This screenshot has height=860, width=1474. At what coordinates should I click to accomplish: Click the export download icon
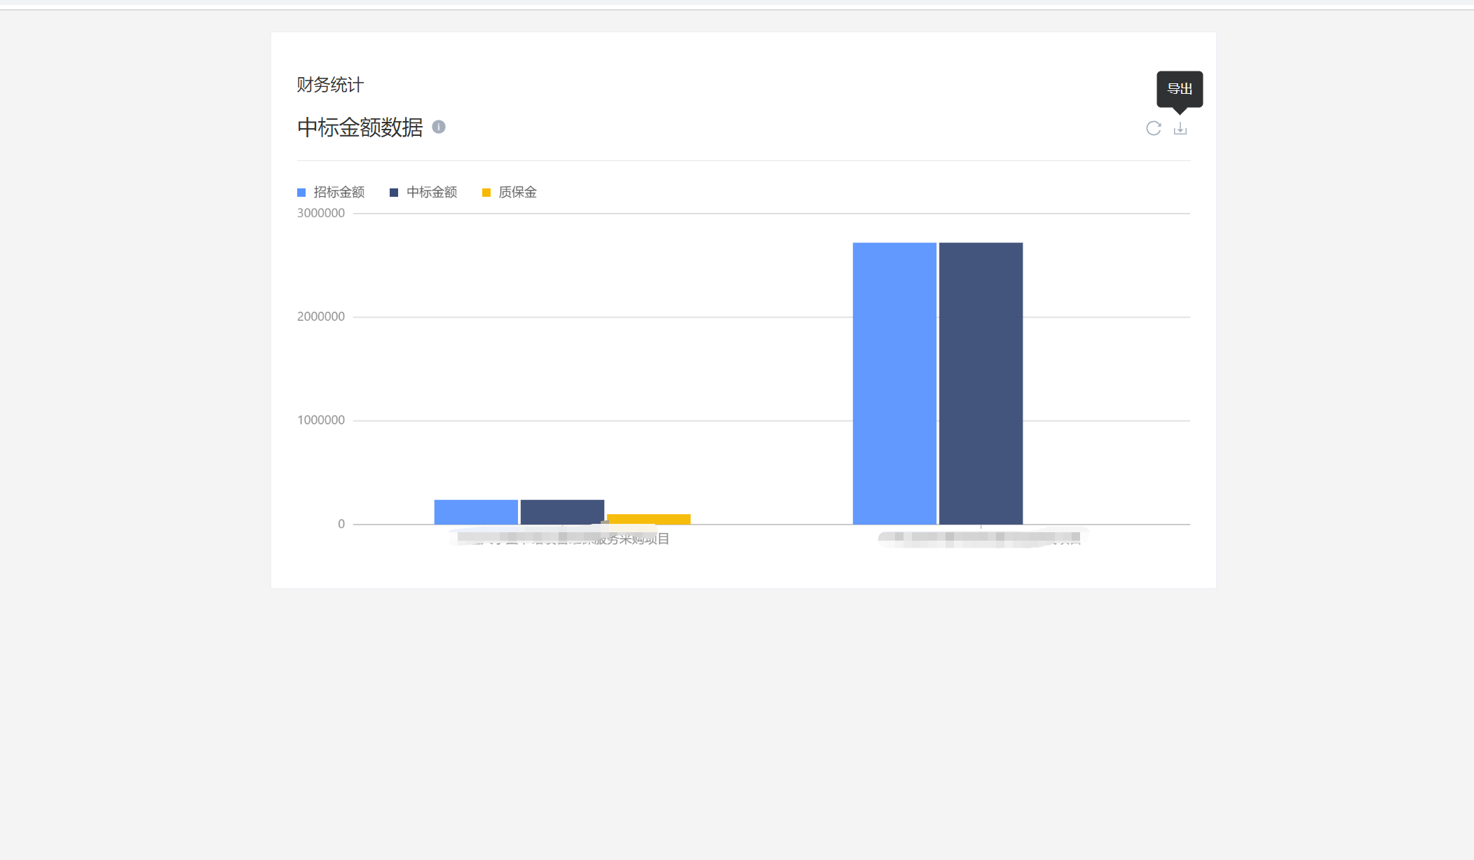[1180, 128]
